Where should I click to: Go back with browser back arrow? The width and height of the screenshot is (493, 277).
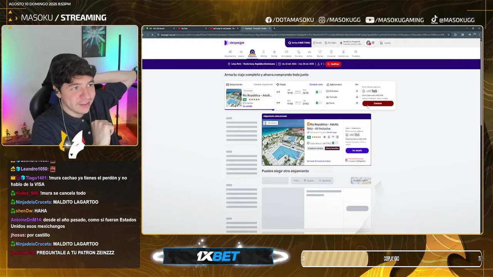pyautogui.click(x=144, y=35)
